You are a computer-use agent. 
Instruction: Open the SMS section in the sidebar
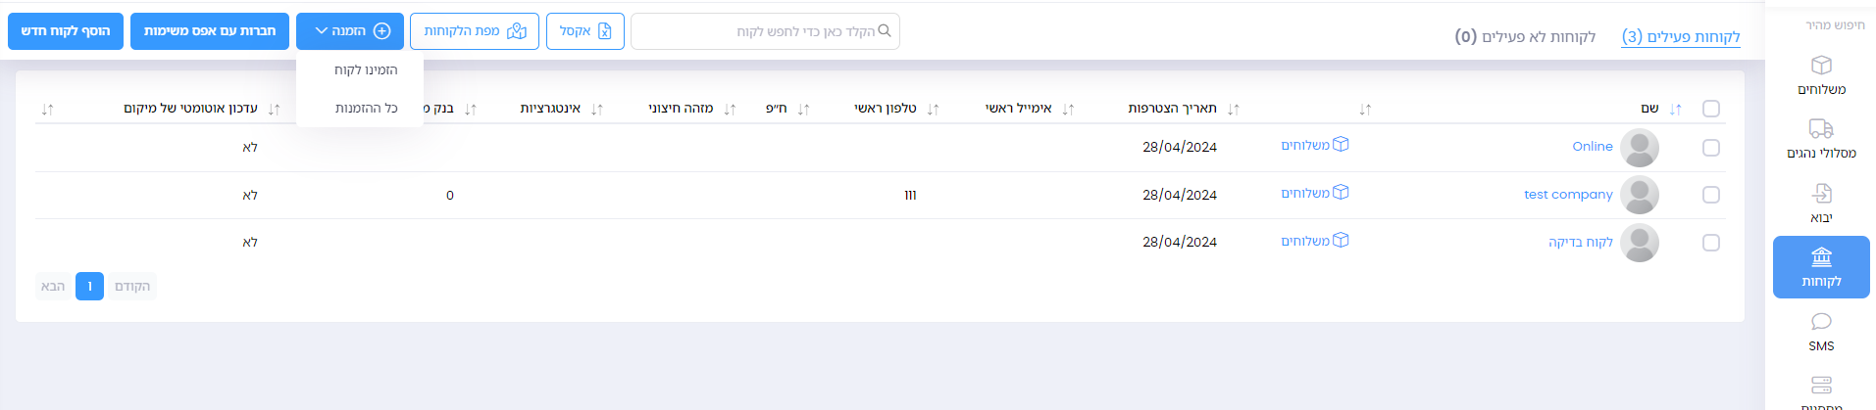tap(1821, 332)
